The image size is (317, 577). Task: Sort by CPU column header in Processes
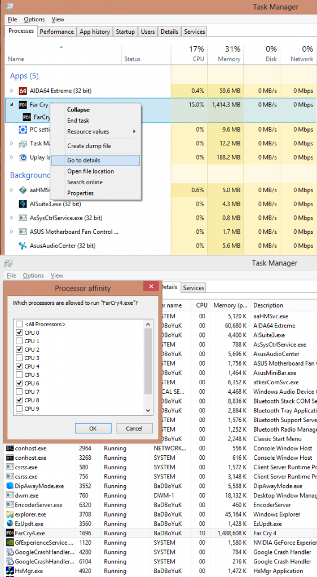(x=190, y=54)
